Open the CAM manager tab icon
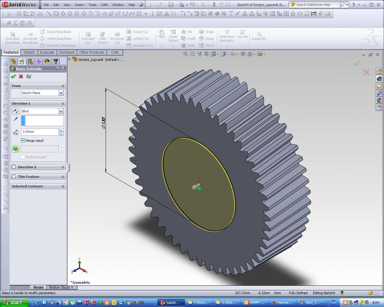384x307 pixels. [x=55, y=61]
